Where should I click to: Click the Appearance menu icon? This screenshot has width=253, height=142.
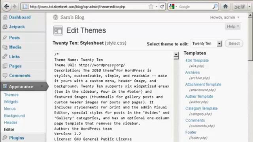(5, 87)
